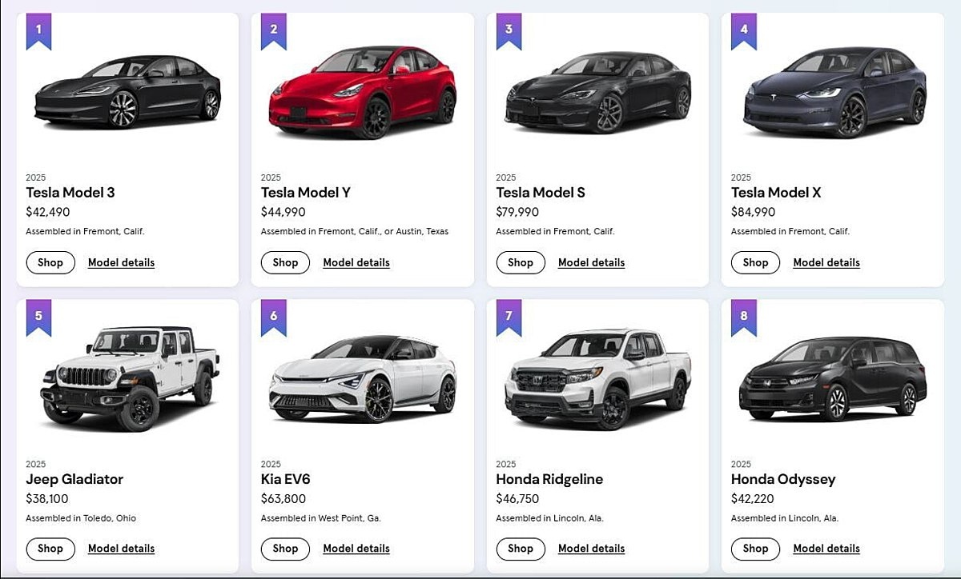Viewport: 961px width, 579px height.
Task: Click the rank 4 ribbon badge
Action: pos(744,30)
